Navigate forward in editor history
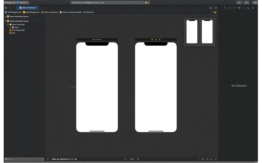 [x=14, y=8]
